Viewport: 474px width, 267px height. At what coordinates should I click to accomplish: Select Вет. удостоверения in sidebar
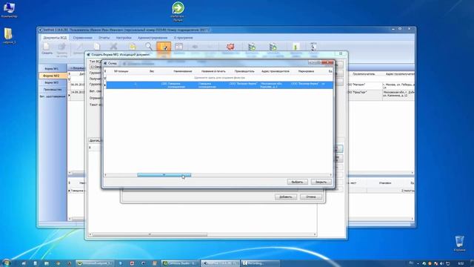pos(53,96)
